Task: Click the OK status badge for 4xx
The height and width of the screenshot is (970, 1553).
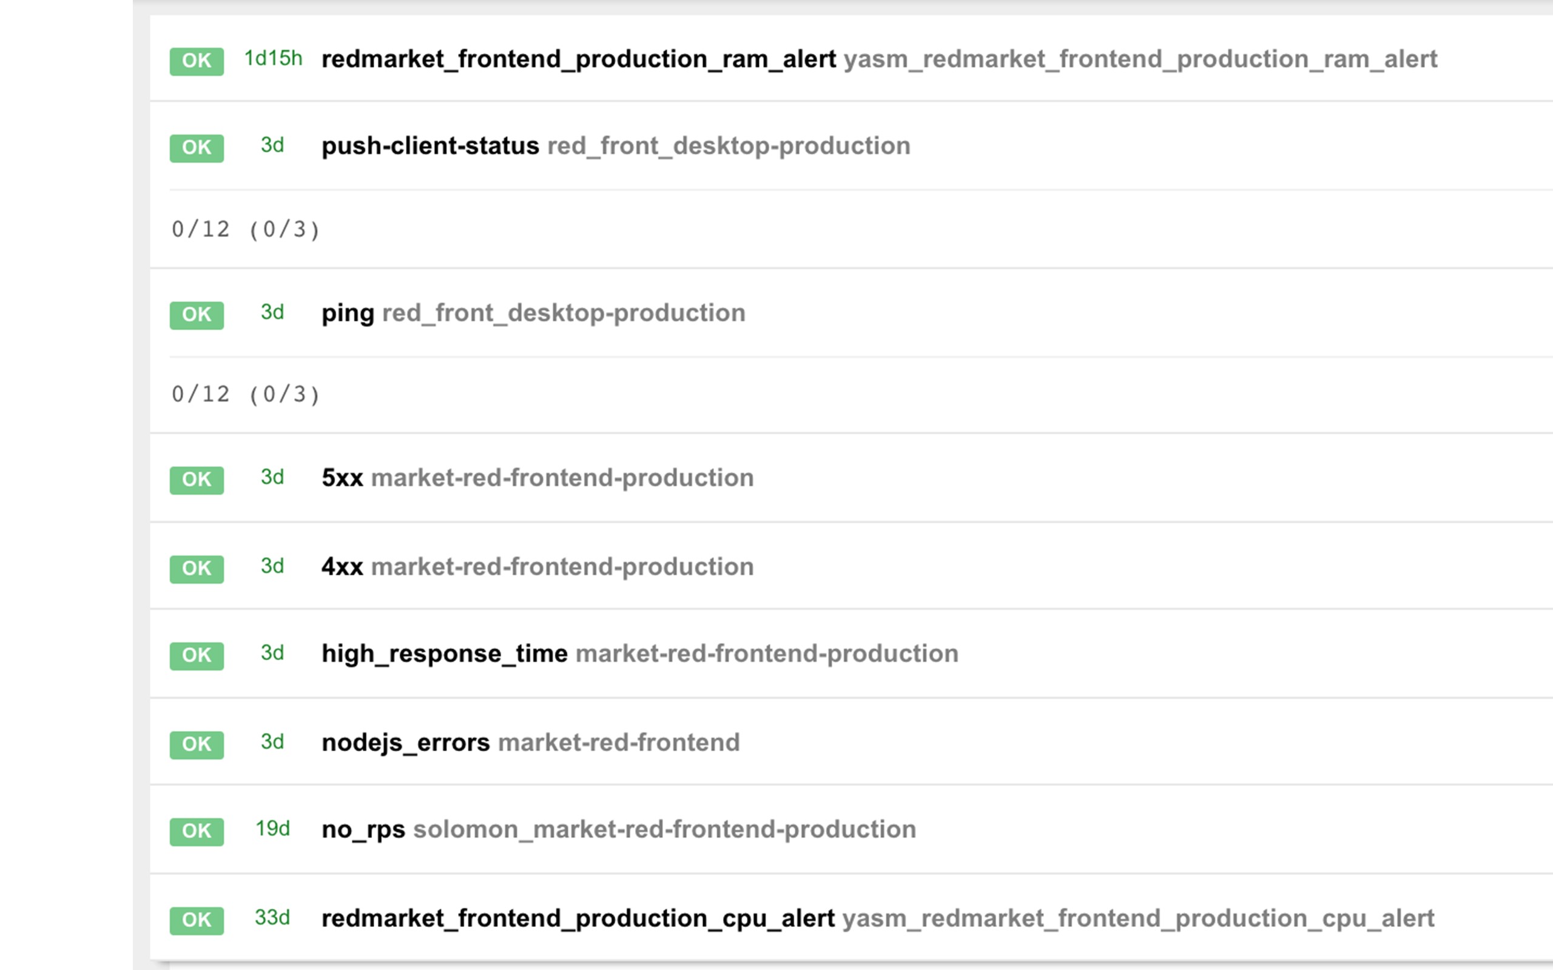Action: click(x=197, y=569)
